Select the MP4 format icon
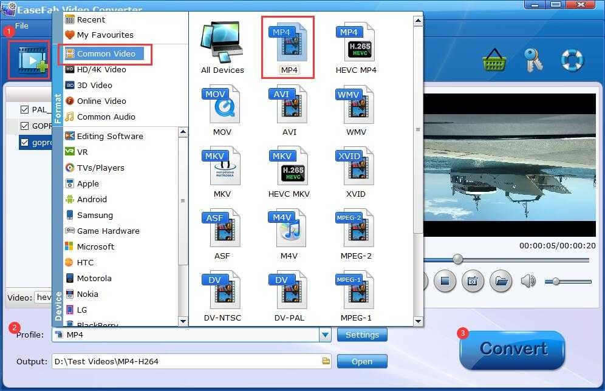This screenshot has width=605, height=391. [x=289, y=46]
